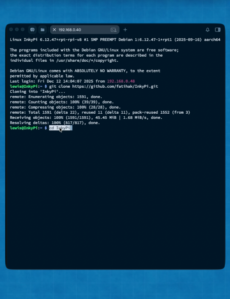Image resolution: width=230 pixels, height=299 pixels.
Task: Click the Linux InkyPi kernel banner line
Action: (115, 40)
